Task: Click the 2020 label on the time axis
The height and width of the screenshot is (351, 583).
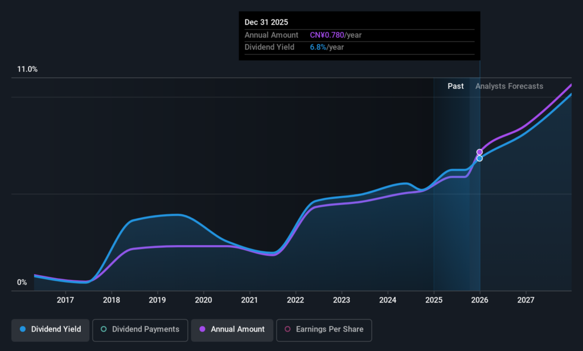Action: pyautogui.click(x=203, y=300)
